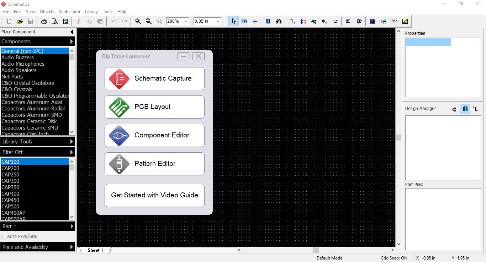Open the Tools menu
Viewport: 486px width, 262px height.
tap(107, 12)
